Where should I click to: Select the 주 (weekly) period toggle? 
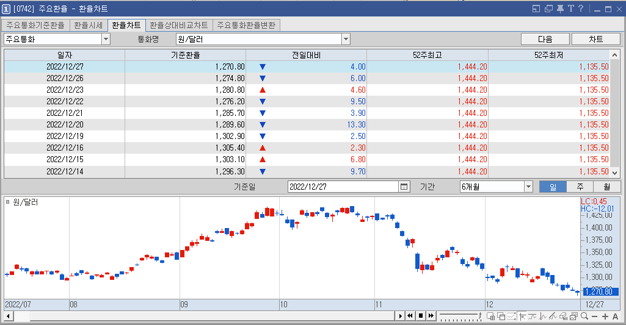[x=580, y=187]
